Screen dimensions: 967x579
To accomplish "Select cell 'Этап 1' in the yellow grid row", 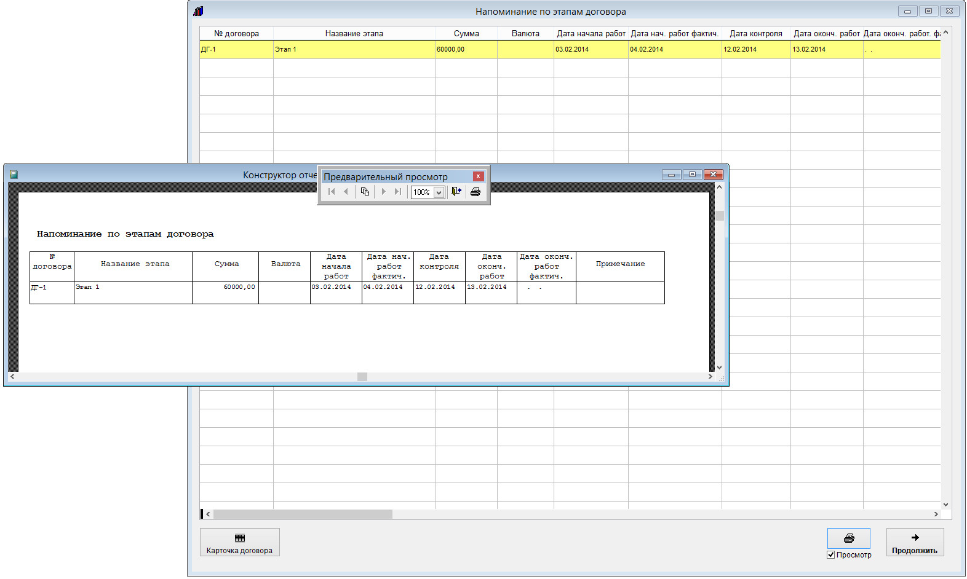I will click(354, 50).
